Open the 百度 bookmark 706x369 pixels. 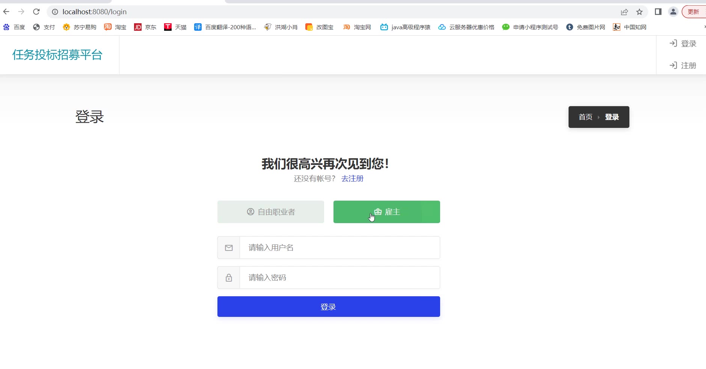coord(14,27)
